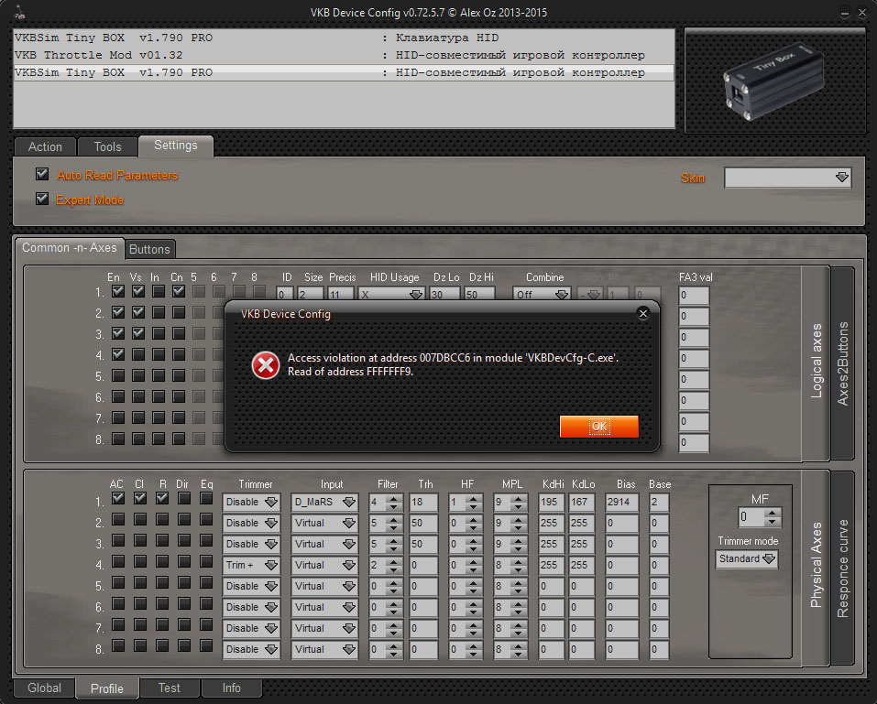Open the Tools tab
This screenshot has height=704, width=877.
107,147
